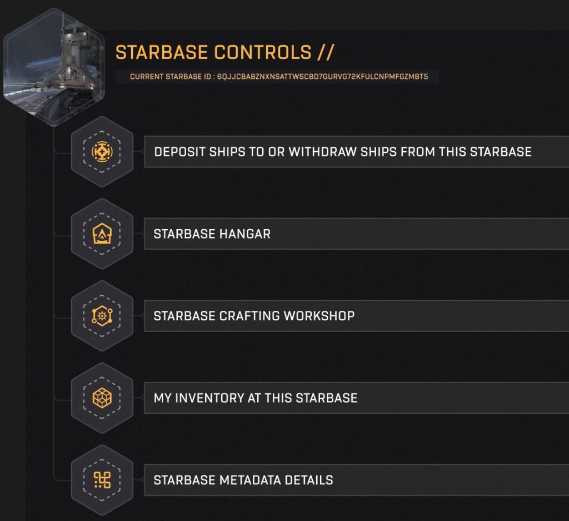Select the wireframe cube inventory icon

pos(102,397)
